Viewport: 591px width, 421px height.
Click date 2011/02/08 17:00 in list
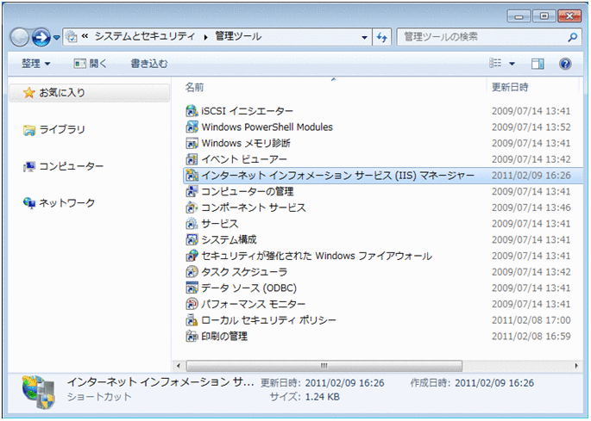pyautogui.click(x=531, y=320)
